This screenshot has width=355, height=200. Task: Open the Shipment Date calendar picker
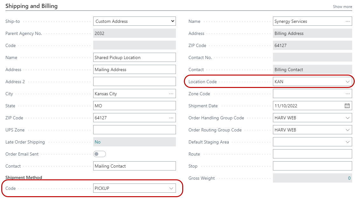point(347,106)
